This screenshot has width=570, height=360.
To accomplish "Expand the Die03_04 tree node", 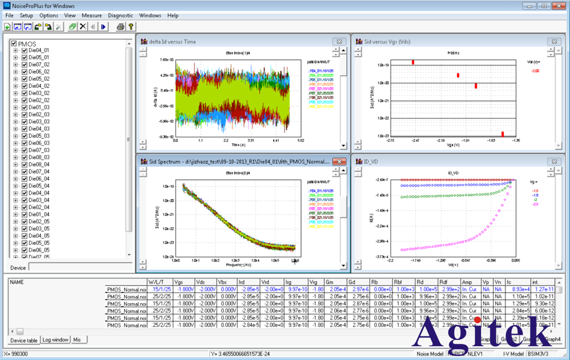I will (x=16, y=200).
